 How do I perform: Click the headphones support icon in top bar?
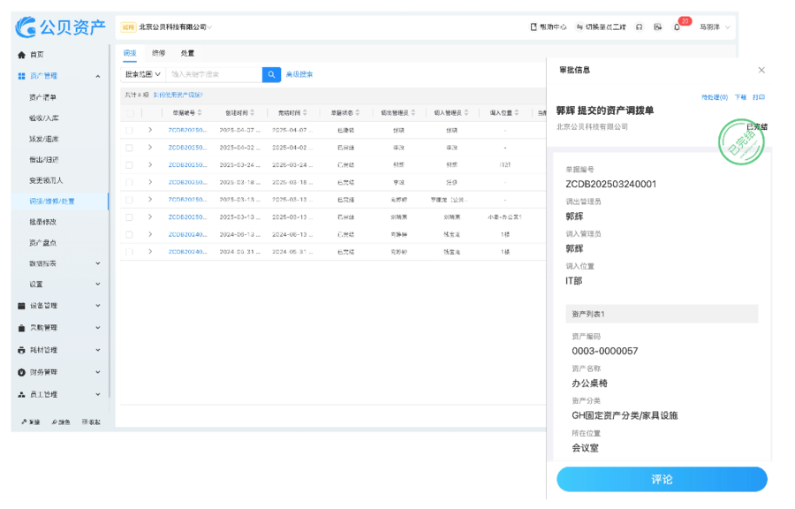pos(639,27)
